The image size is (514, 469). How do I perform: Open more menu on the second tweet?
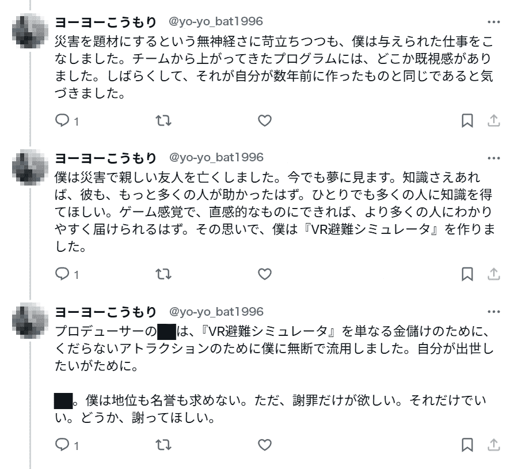[x=493, y=158]
